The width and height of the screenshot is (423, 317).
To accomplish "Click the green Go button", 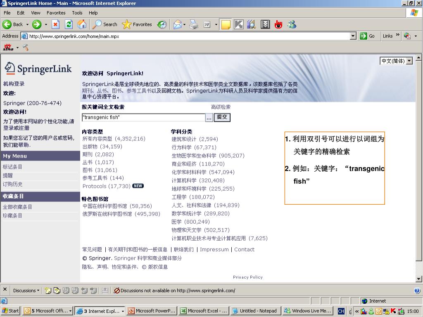I will point(367,36).
